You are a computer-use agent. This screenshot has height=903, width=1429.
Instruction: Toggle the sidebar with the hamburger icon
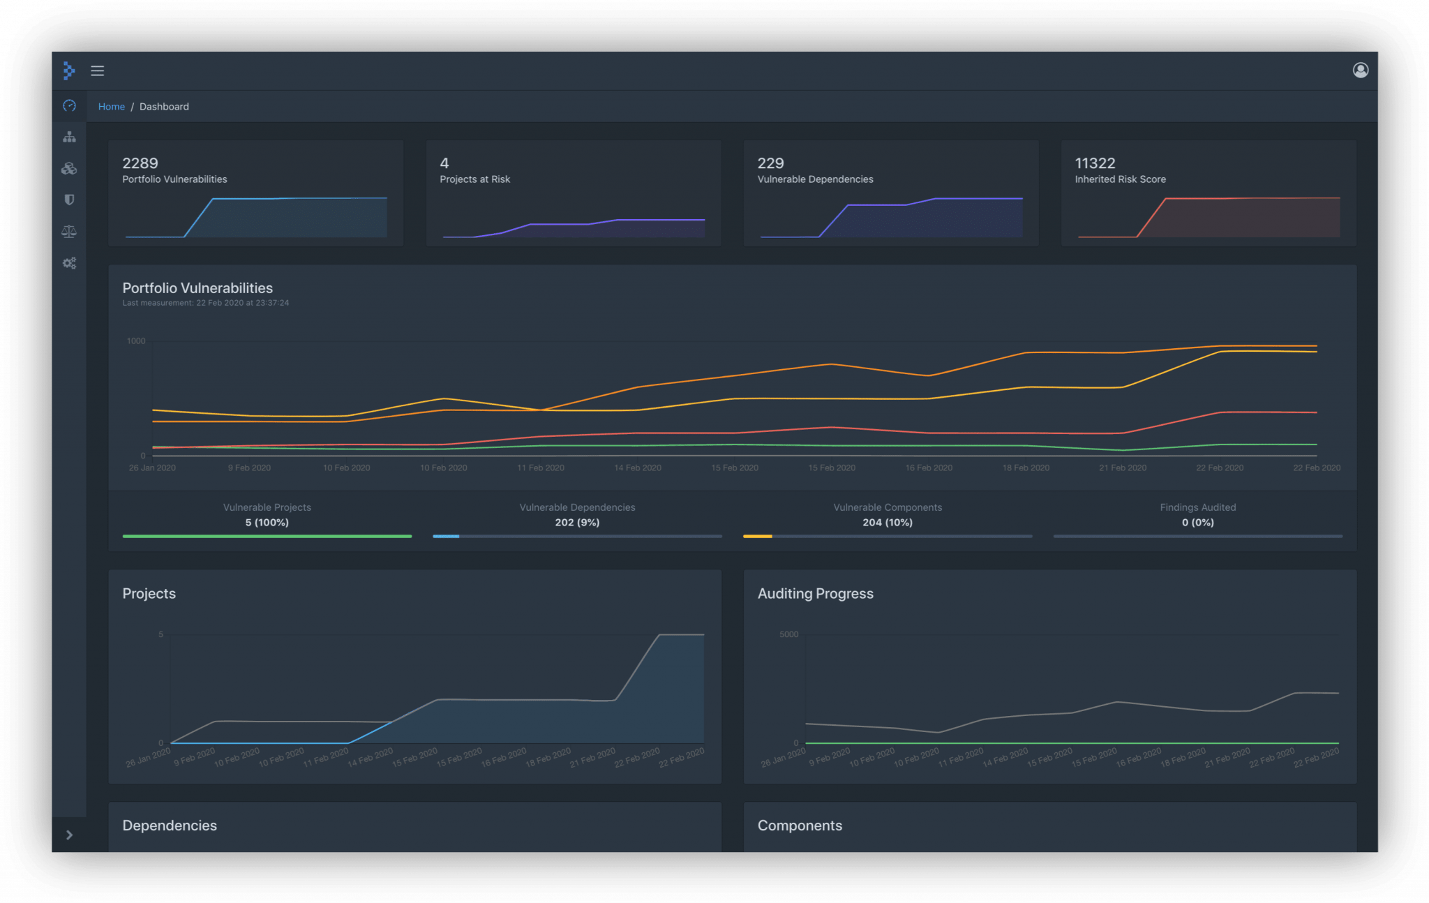[x=98, y=70]
